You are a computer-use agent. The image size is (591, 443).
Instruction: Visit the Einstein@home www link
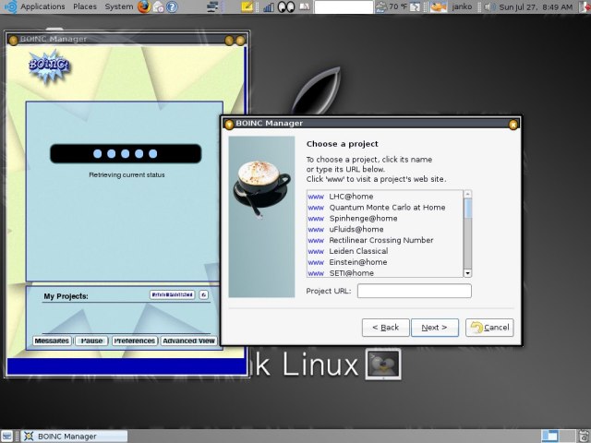(x=316, y=262)
